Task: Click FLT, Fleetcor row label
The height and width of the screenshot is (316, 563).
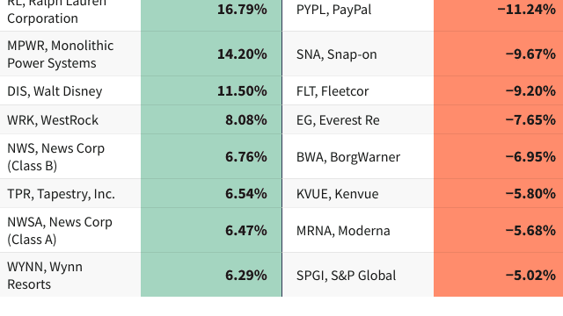Action: point(333,91)
